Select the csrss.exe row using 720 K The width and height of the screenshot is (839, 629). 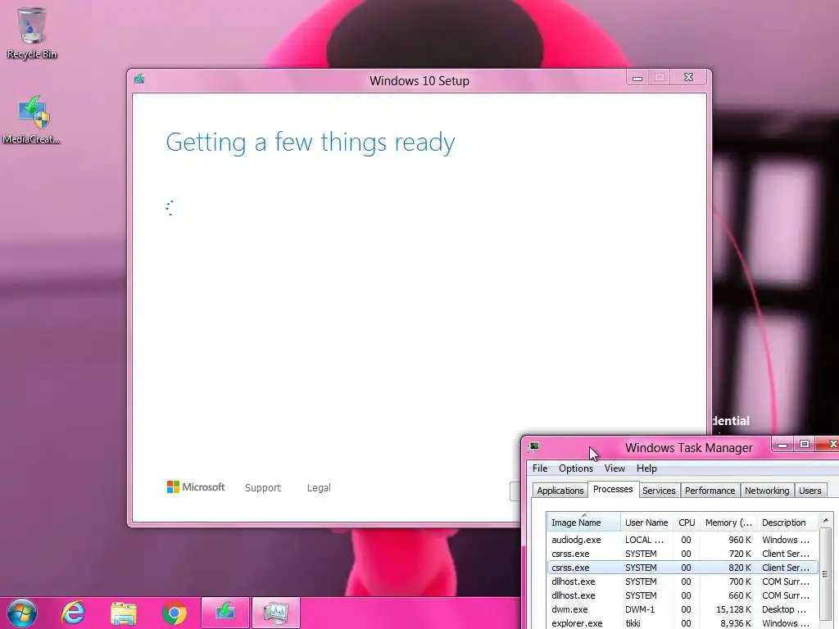(x=683, y=554)
